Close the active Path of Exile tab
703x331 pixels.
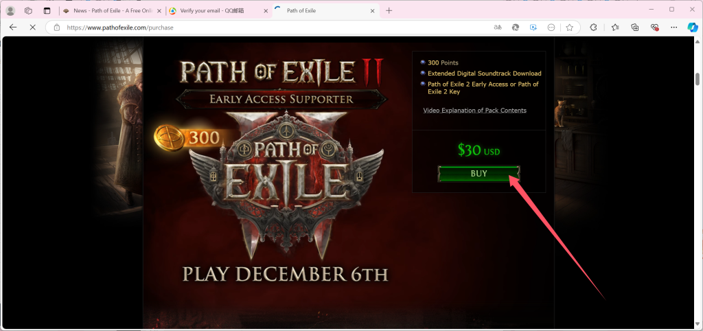coord(373,11)
